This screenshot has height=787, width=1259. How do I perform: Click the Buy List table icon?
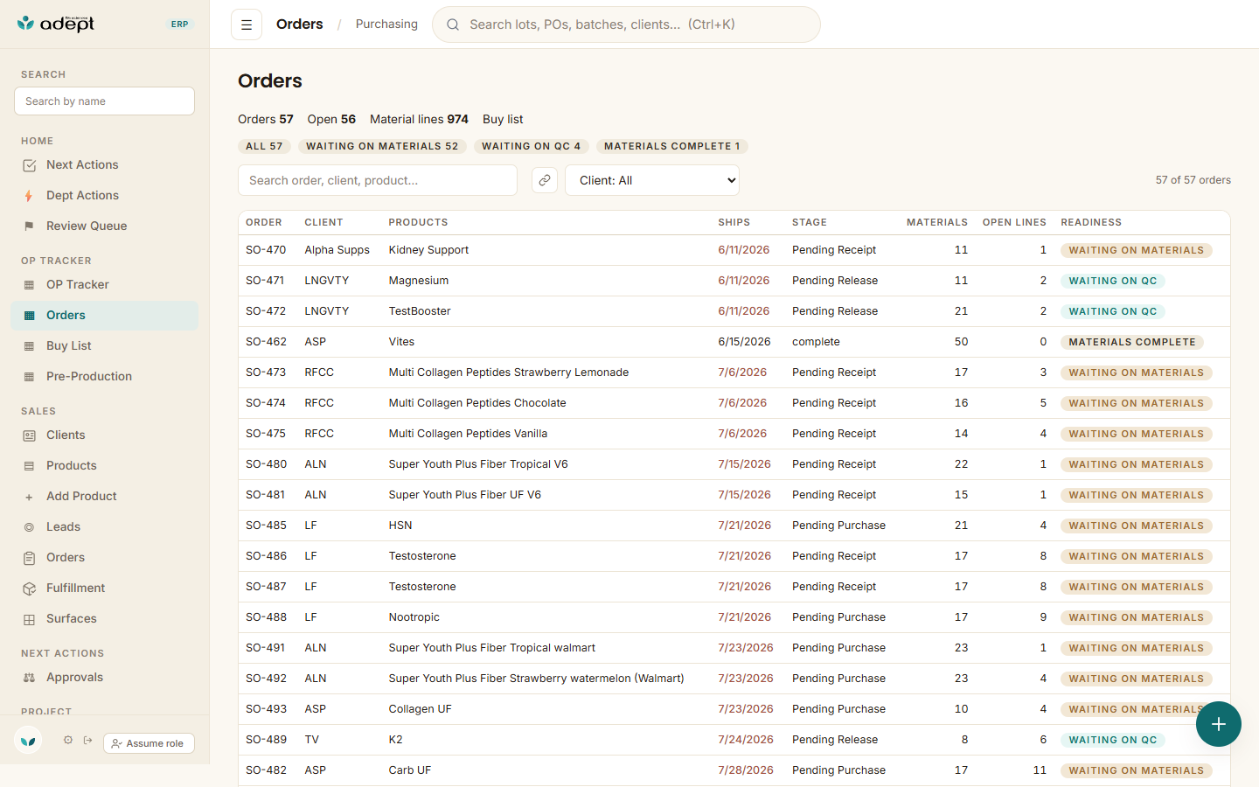29,346
